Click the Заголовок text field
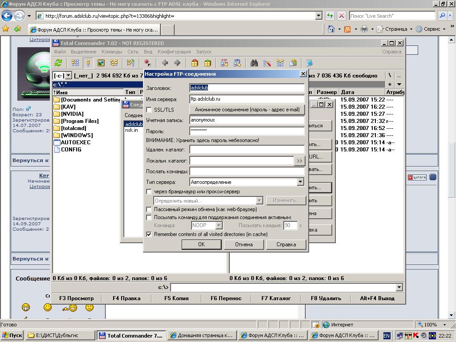Screen dimensions: 456x342 click(x=247, y=88)
